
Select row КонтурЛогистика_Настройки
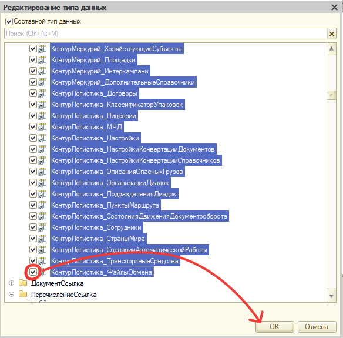(x=95, y=138)
